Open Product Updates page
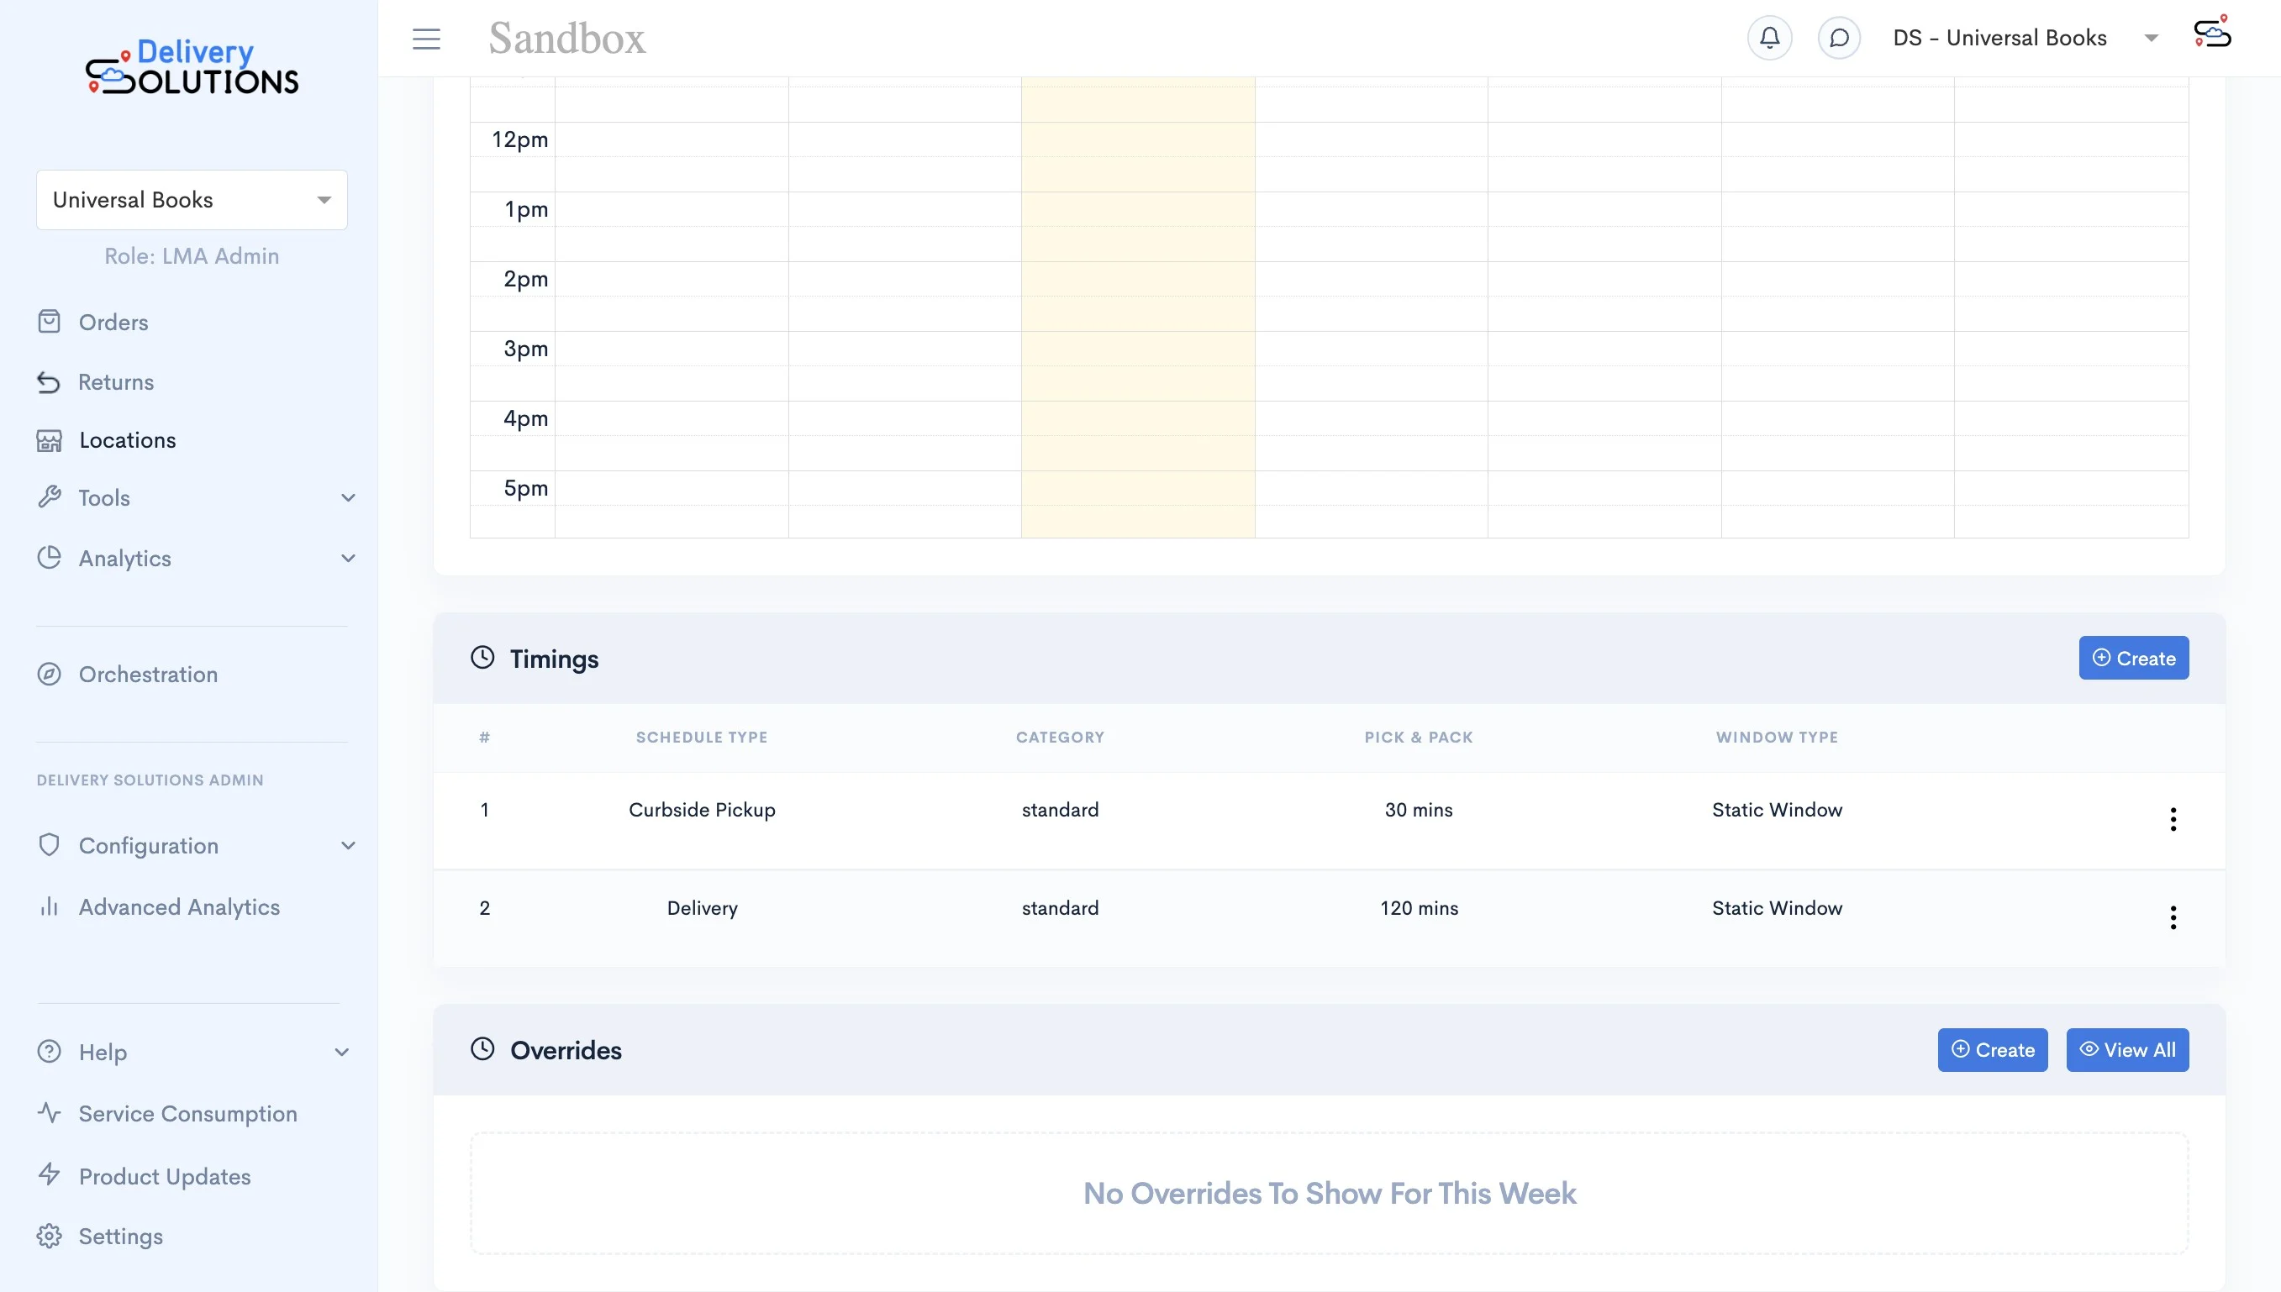2281x1292 pixels. [164, 1177]
